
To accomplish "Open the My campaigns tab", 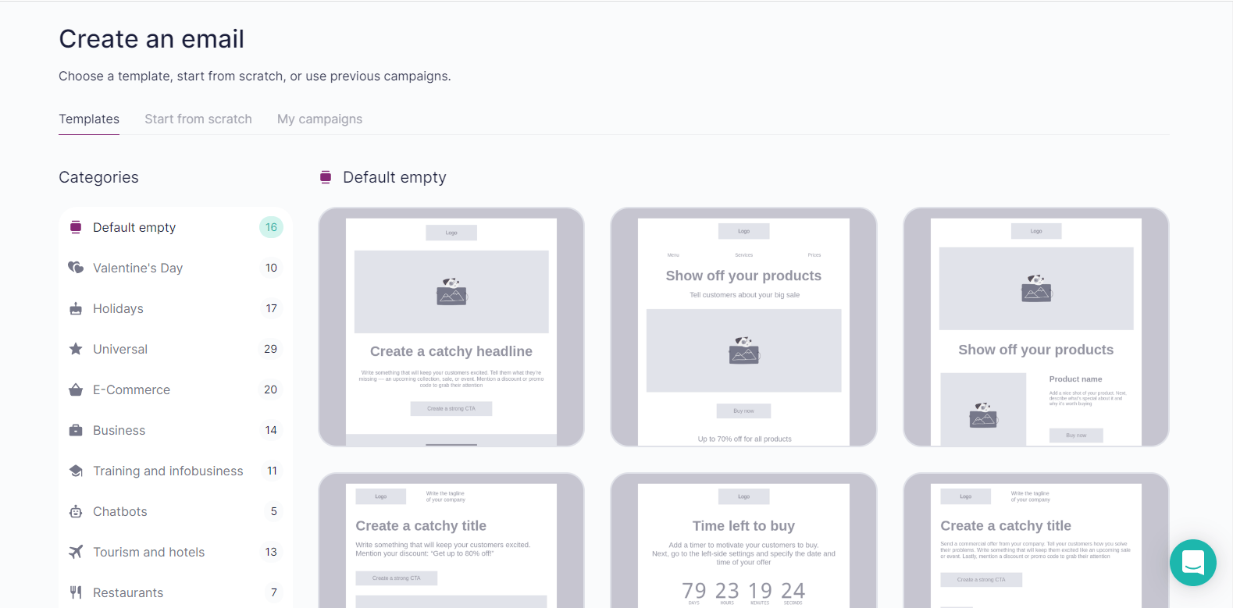I will click(x=319, y=119).
